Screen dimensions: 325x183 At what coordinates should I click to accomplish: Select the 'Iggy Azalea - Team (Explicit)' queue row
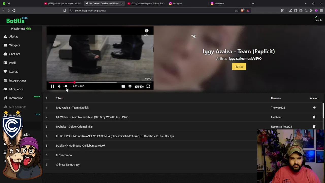[x=183, y=108]
